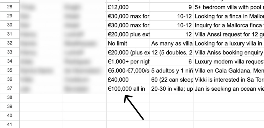Click the '€1,000+ per night' cell

point(128,62)
